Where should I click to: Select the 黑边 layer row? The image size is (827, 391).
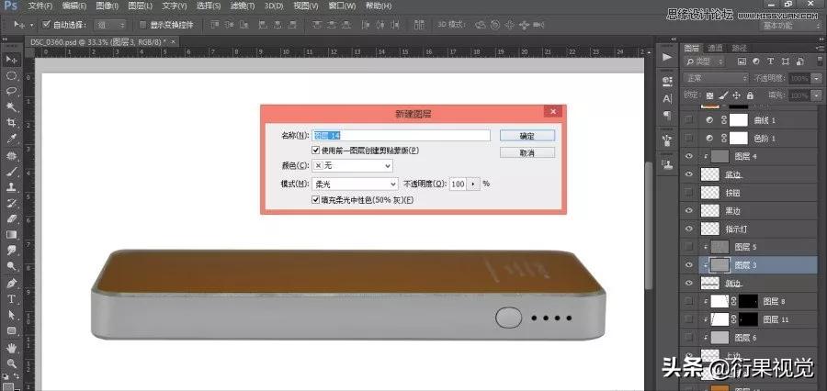749,211
